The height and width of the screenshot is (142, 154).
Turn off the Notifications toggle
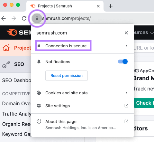(x=123, y=62)
